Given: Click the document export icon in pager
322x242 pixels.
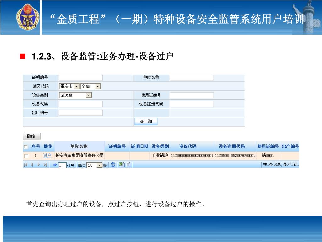Looking at the screenshot, I should coord(128,164).
